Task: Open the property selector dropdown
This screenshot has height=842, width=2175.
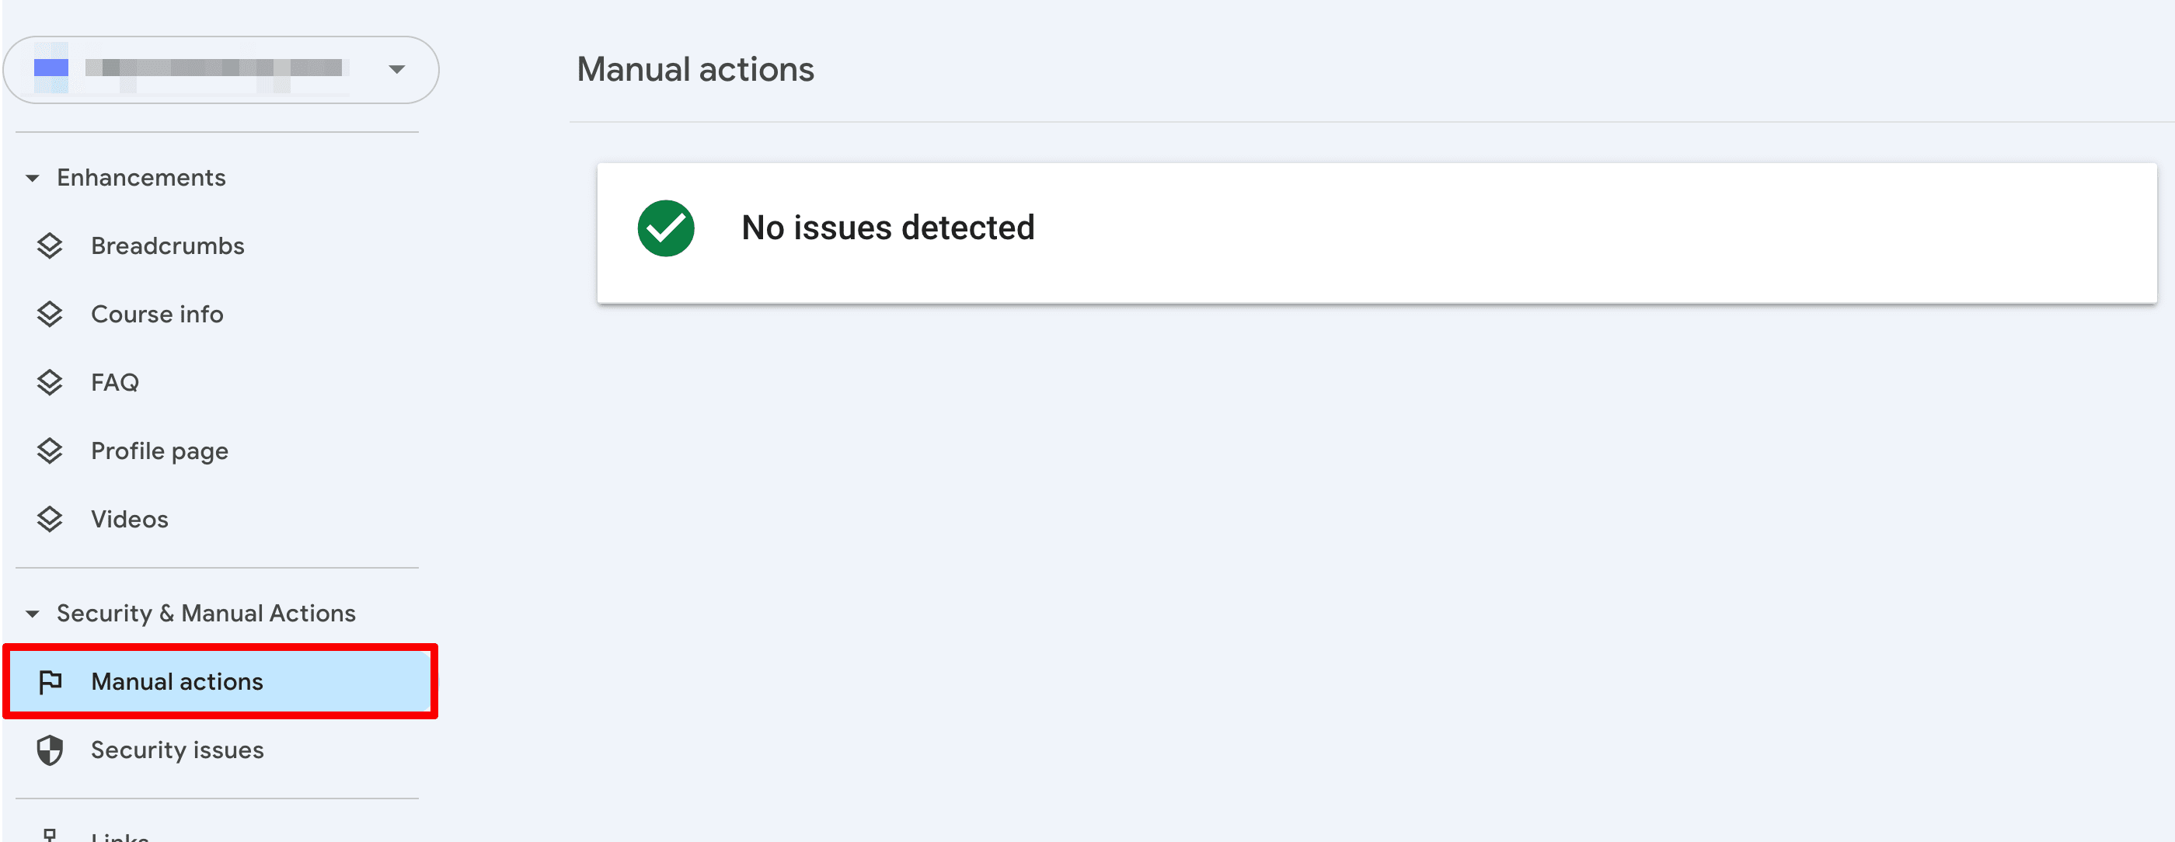Action: click(396, 70)
